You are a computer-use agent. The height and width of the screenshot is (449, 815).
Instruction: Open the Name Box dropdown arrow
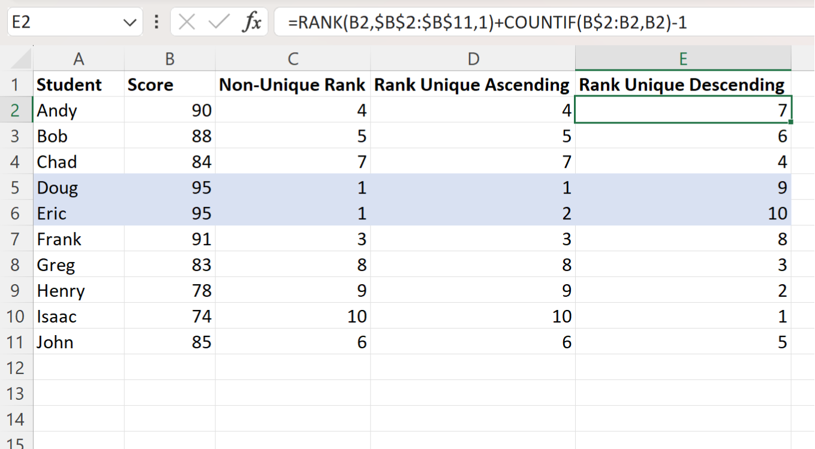coord(129,23)
